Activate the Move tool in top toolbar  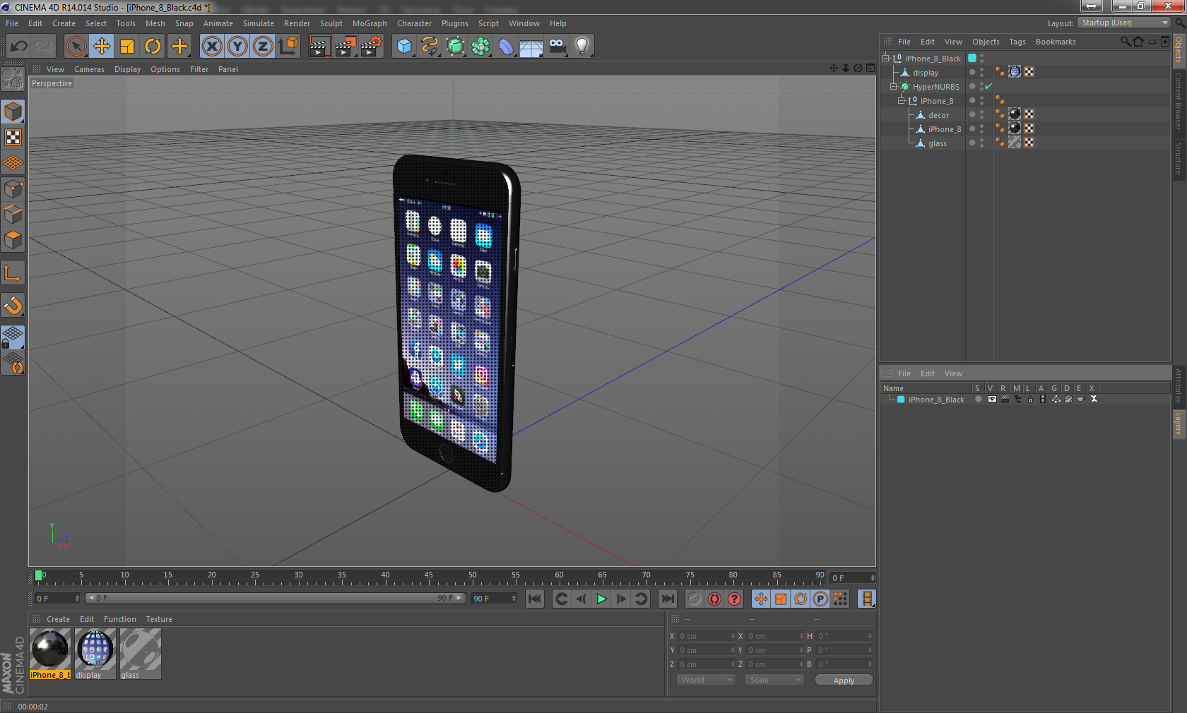pos(102,47)
